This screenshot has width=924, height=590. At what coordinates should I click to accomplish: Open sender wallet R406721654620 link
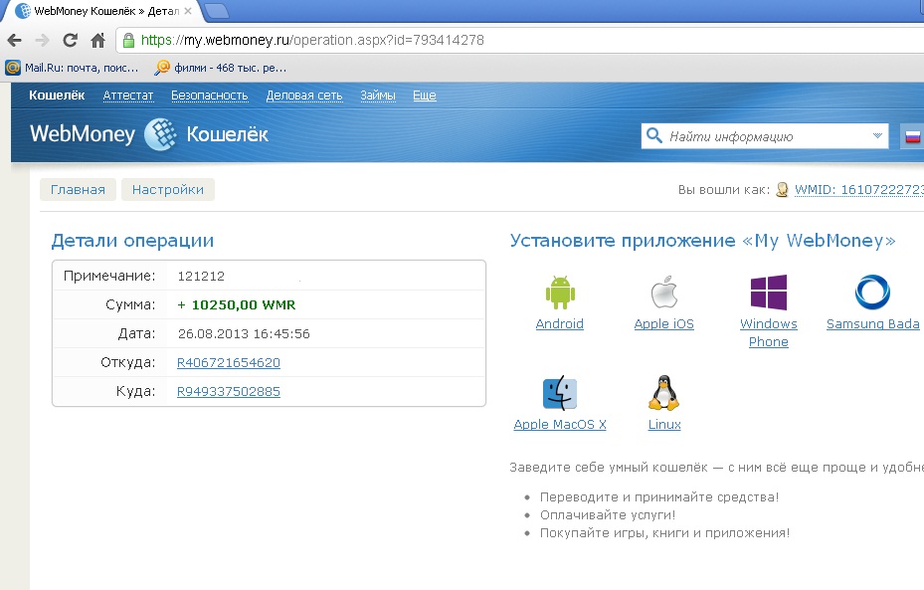coord(229,362)
